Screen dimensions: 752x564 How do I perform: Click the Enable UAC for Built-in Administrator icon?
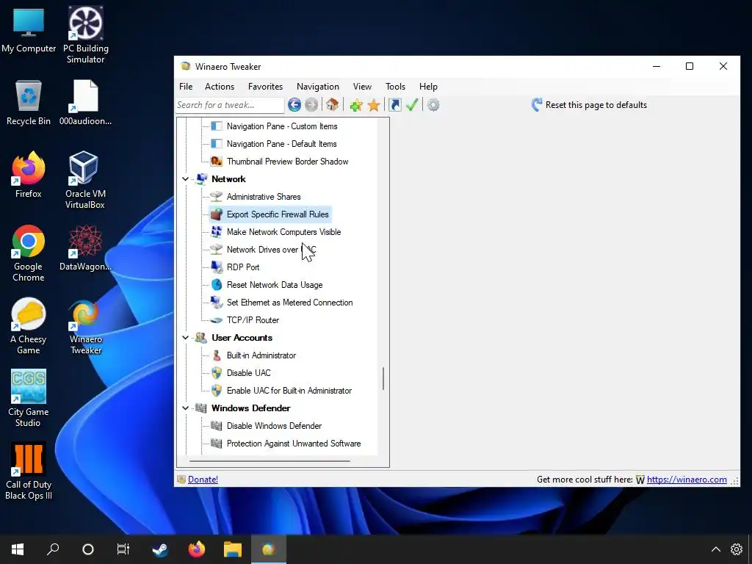tap(217, 391)
